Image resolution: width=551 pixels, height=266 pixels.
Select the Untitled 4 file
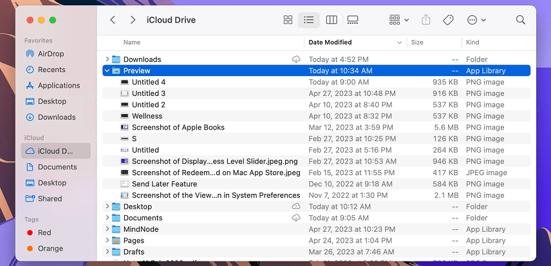316,82
